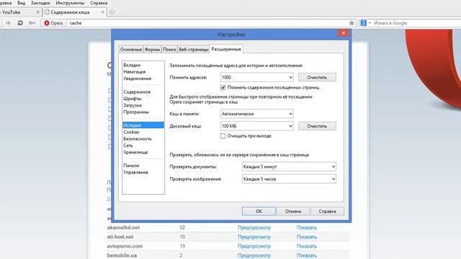
Task: Open the Справка menu
Action: (99, 3)
